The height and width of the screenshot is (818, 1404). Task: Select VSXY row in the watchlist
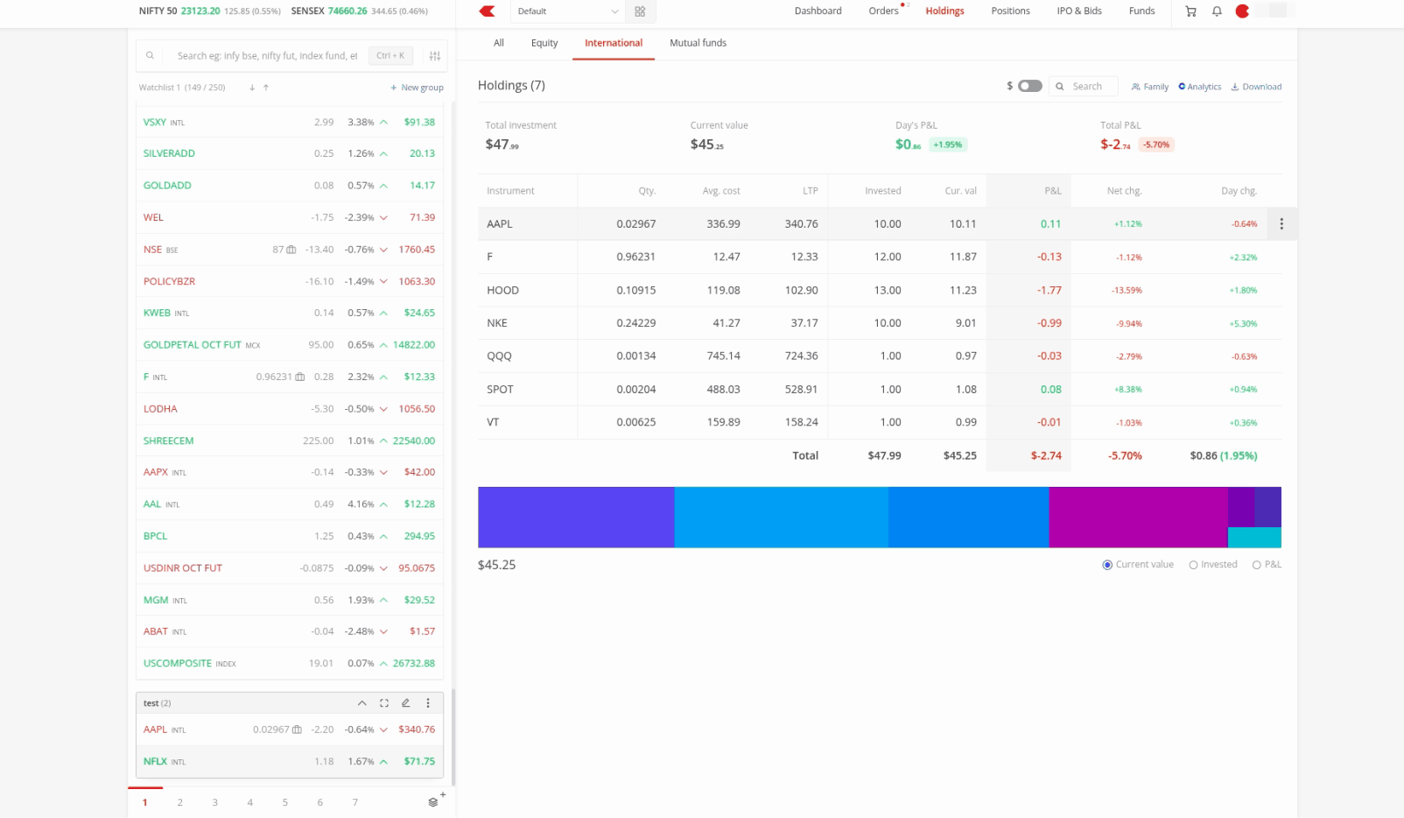pos(290,122)
